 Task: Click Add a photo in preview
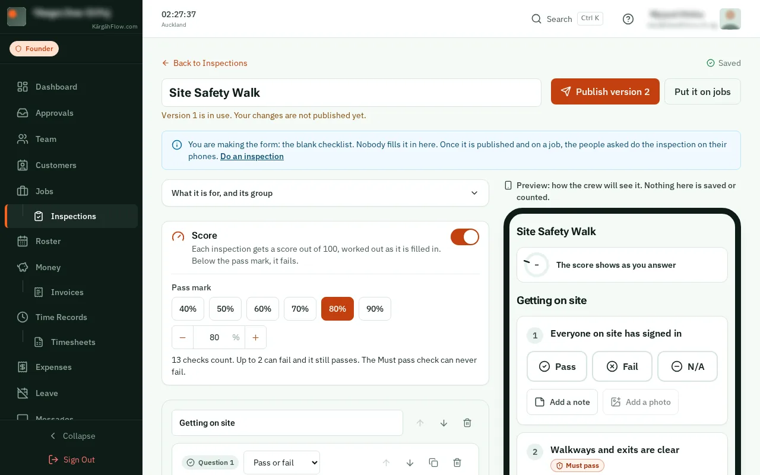pyautogui.click(x=641, y=402)
